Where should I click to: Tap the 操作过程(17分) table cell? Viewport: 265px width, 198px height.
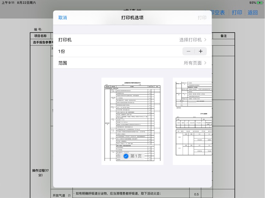(x=40, y=173)
